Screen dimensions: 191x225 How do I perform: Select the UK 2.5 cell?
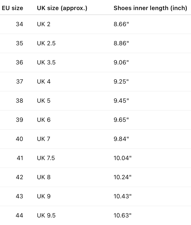[46, 43]
